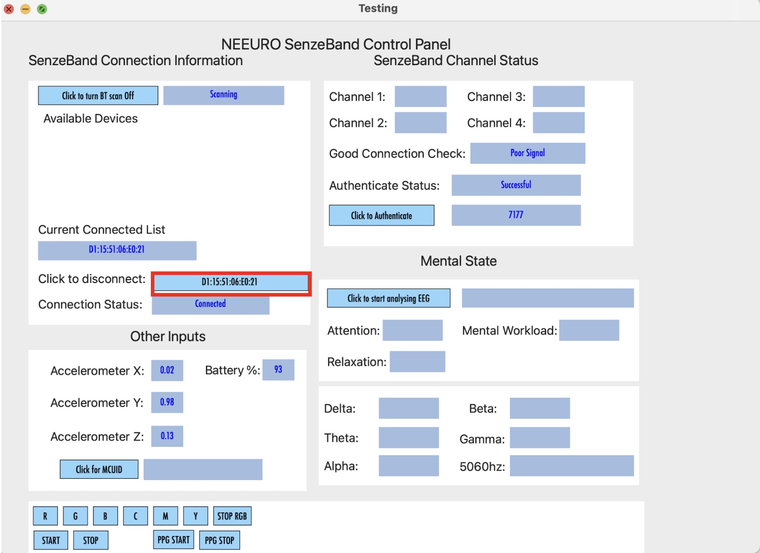Click to Authenticate the SenzeBand

381,215
